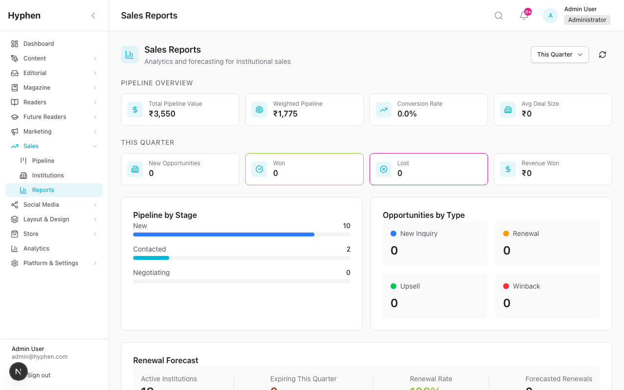Click the Won checkmark icon

pos(259,169)
